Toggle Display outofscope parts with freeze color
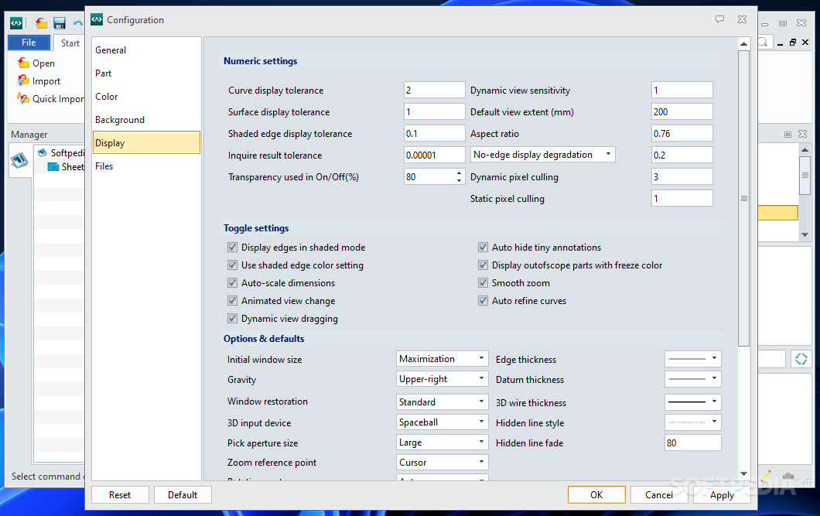The width and height of the screenshot is (820, 516). pos(483,265)
